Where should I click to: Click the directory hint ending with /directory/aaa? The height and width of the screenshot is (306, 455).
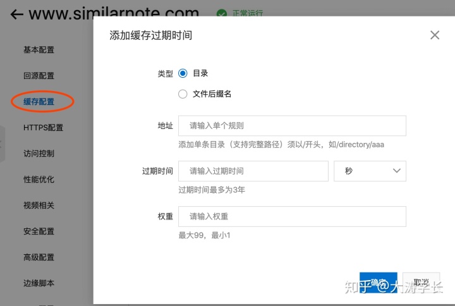[x=281, y=145]
